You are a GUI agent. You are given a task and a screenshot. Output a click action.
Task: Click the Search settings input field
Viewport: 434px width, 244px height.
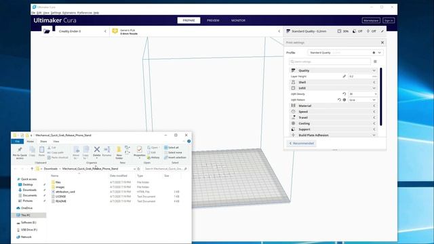pos(330,62)
